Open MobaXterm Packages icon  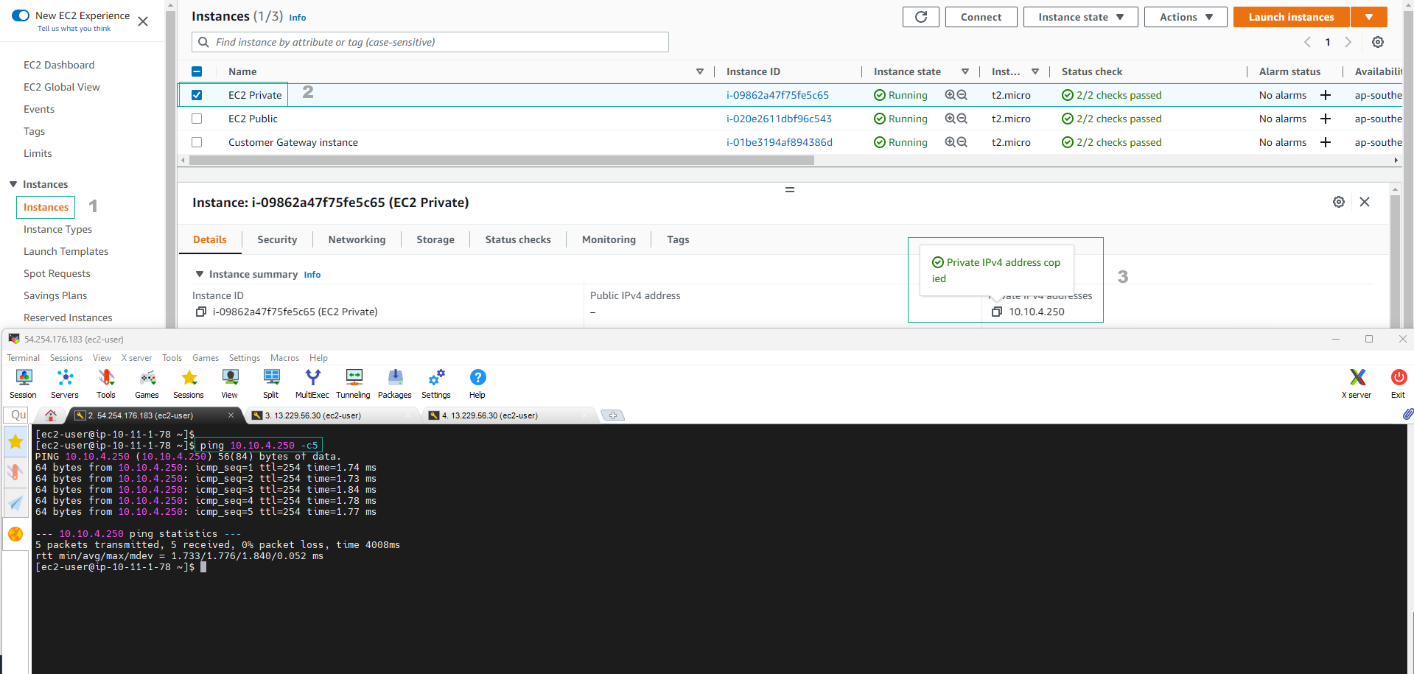point(395,383)
